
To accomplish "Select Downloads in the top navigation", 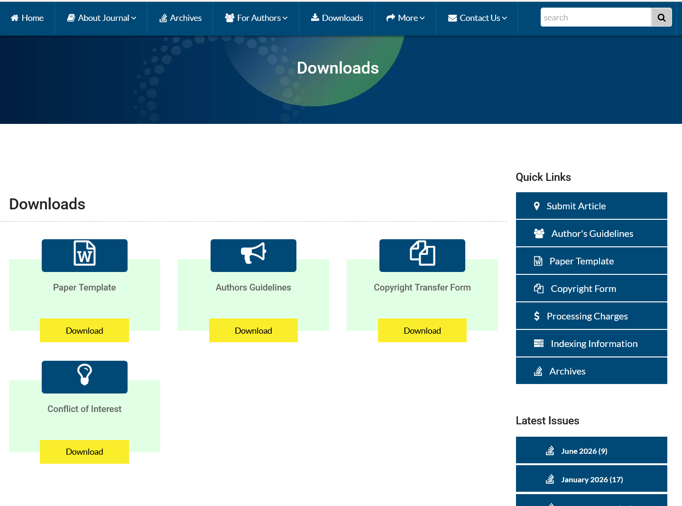I will (337, 18).
